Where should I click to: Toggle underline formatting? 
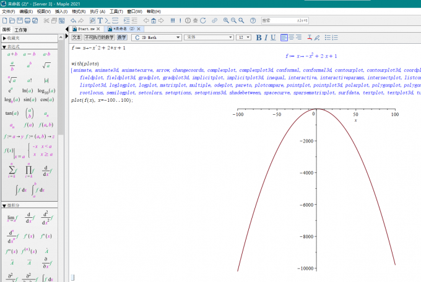click(273, 38)
